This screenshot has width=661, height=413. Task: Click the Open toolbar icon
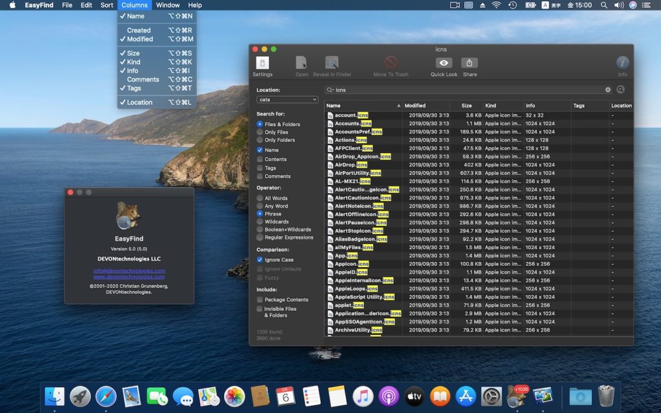pyautogui.click(x=301, y=63)
